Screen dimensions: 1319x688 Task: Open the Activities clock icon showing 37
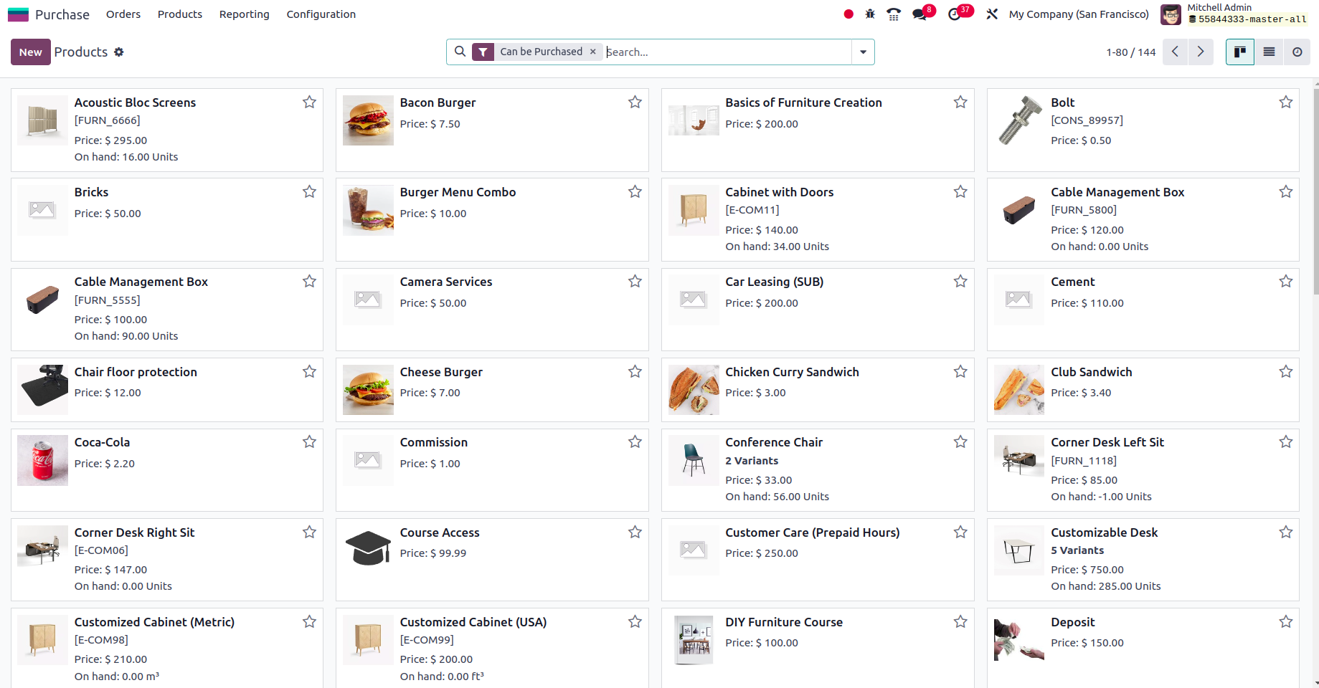point(955,14)
